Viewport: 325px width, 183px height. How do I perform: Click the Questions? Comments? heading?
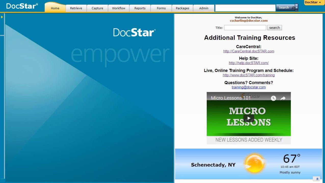tap(249, 83)
